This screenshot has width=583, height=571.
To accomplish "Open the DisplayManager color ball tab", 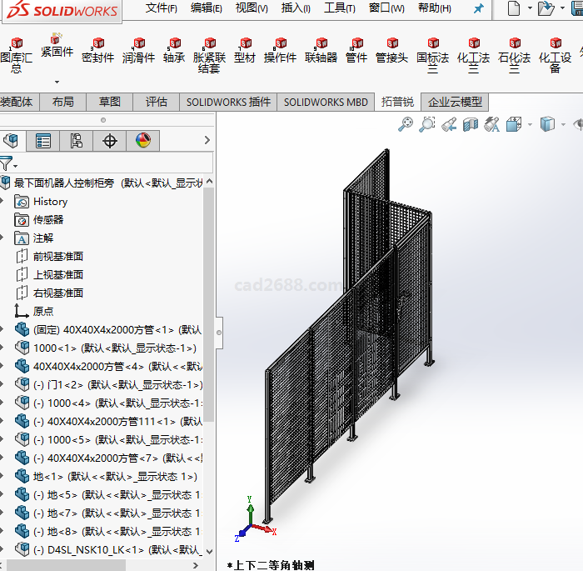I will tap(142, 141).
